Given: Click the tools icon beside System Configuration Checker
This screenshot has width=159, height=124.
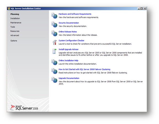Looking at the screenshot, I should point(55,42).
